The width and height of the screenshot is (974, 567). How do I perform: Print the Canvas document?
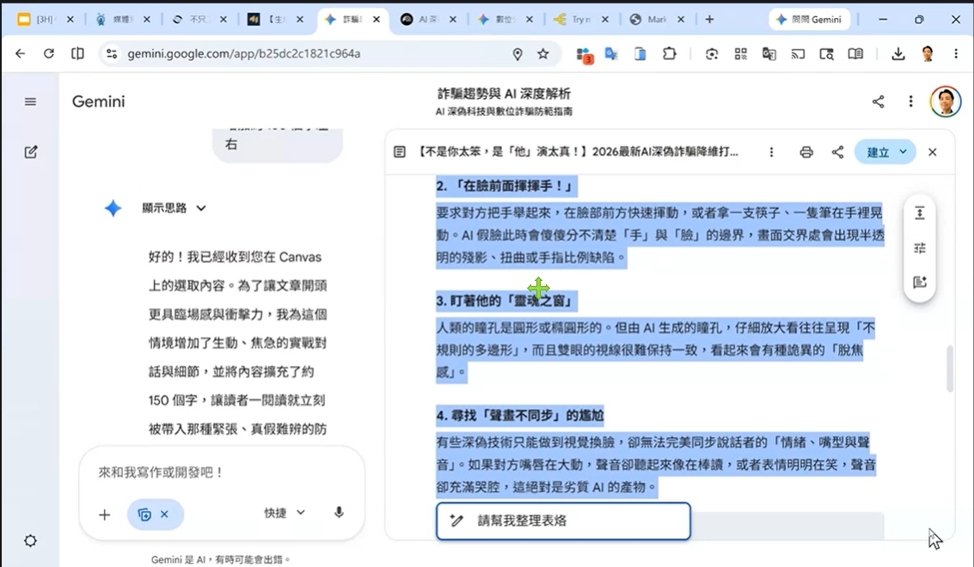click(806, 152)
